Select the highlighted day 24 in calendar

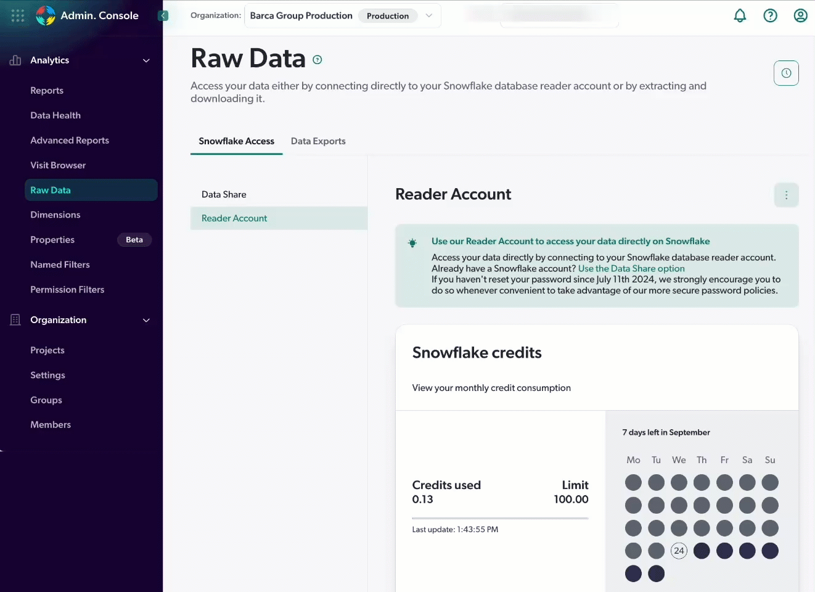coord(679,551)
